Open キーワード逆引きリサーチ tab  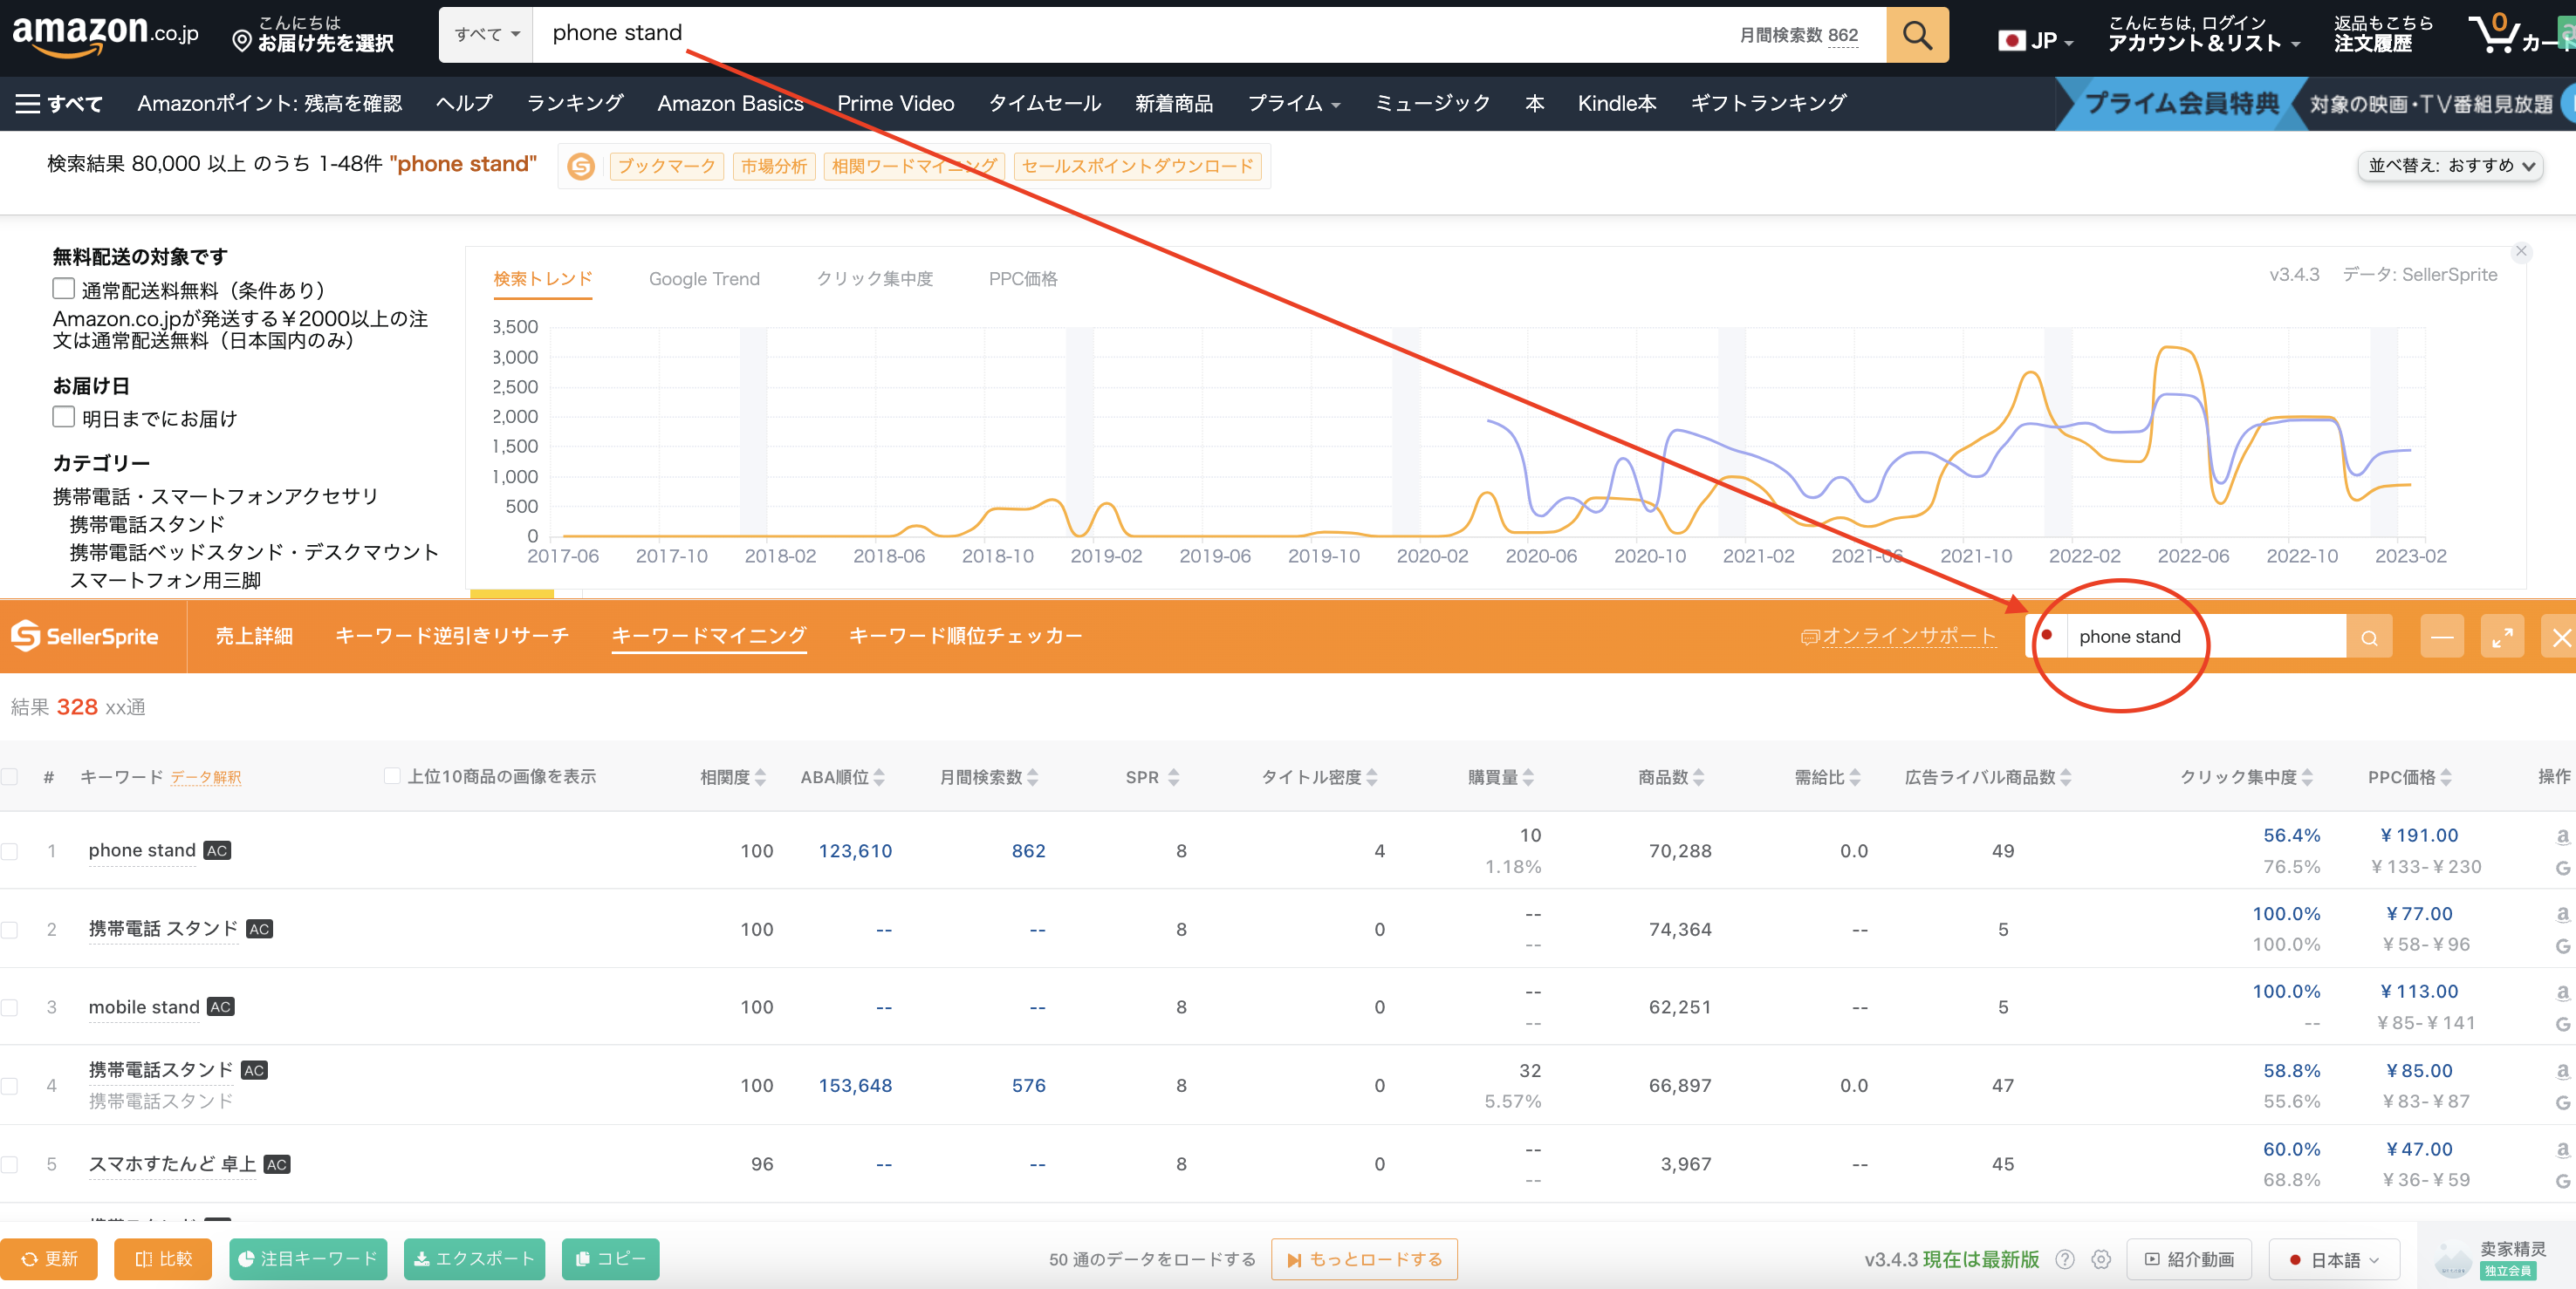tap(452, 637)
